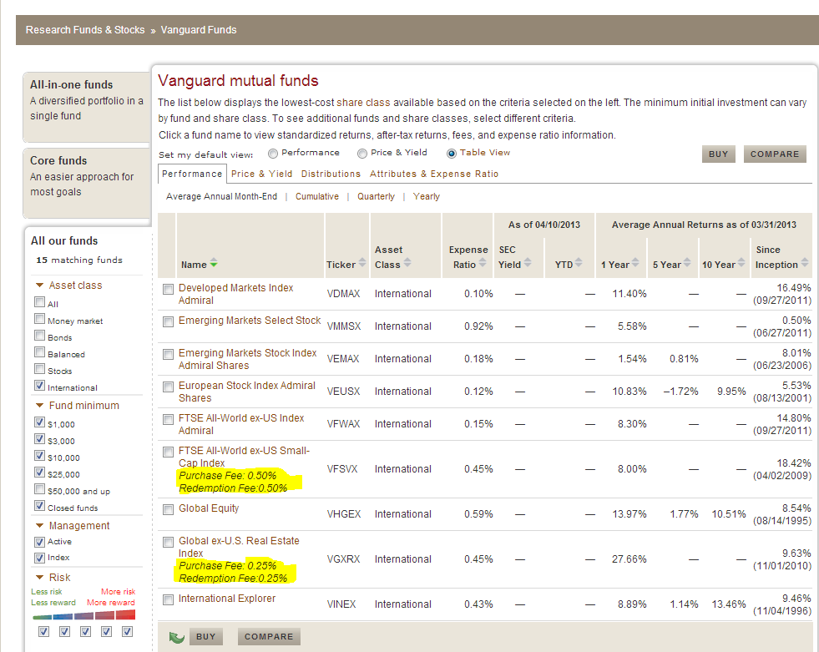Show Cumulative returns view
This screenshot has height=652, width=819.
(x=317, y=196)
